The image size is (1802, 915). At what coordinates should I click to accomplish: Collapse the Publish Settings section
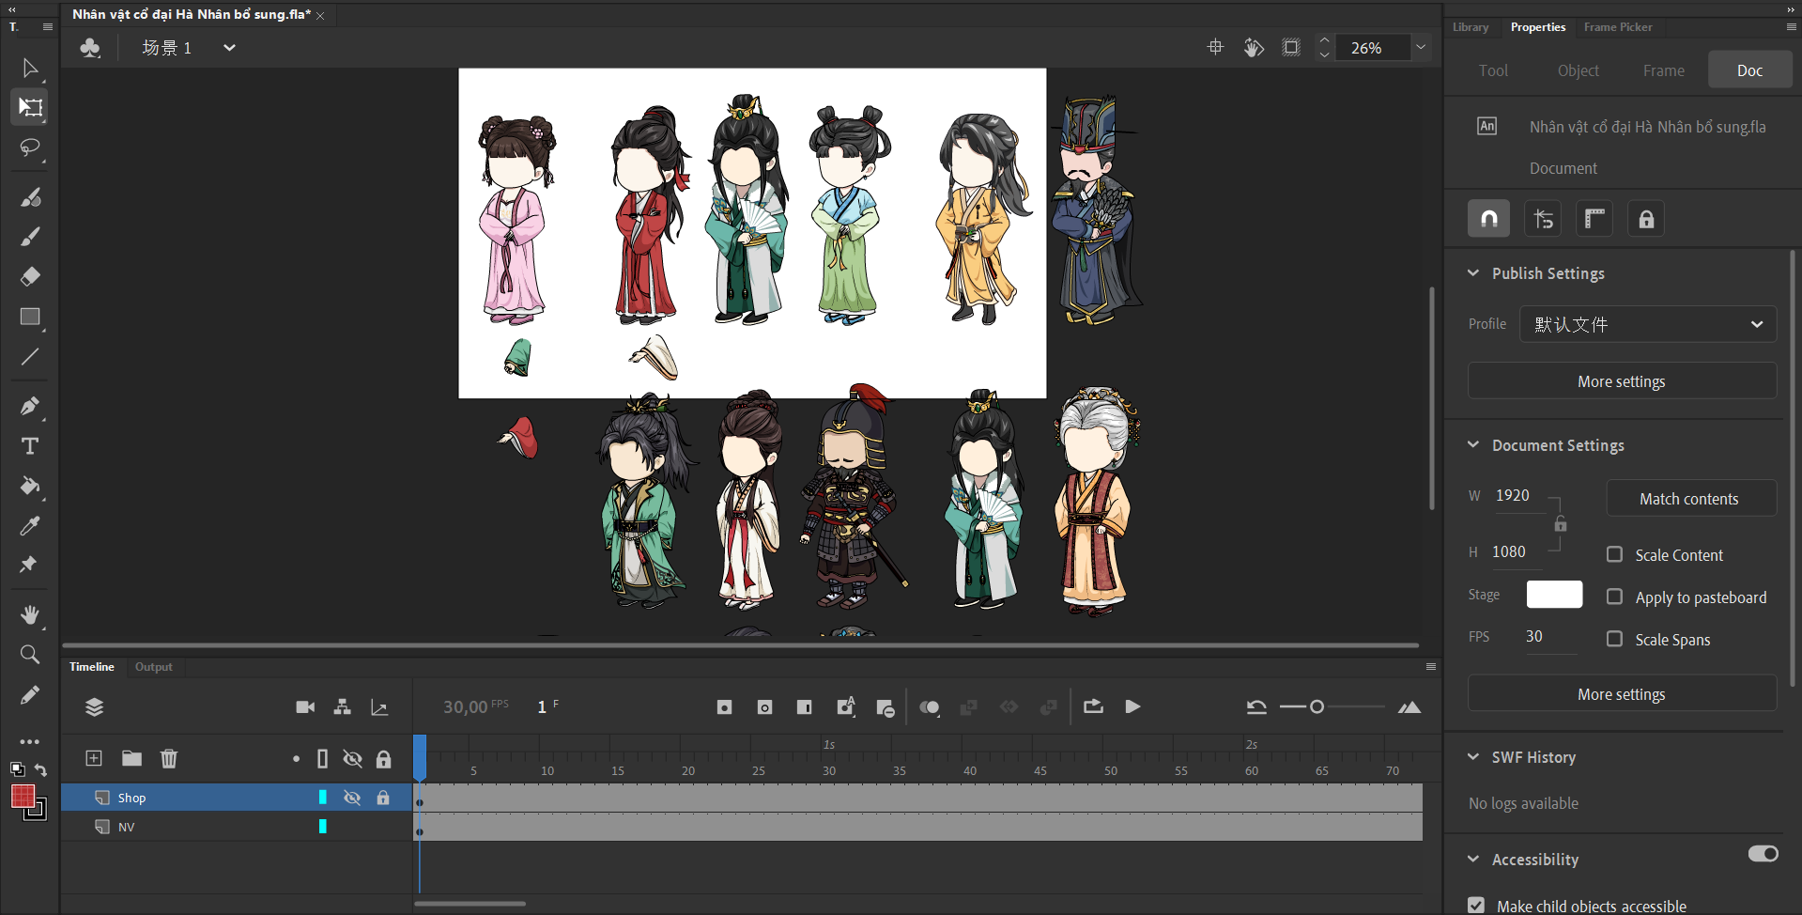click(1473, 273)
